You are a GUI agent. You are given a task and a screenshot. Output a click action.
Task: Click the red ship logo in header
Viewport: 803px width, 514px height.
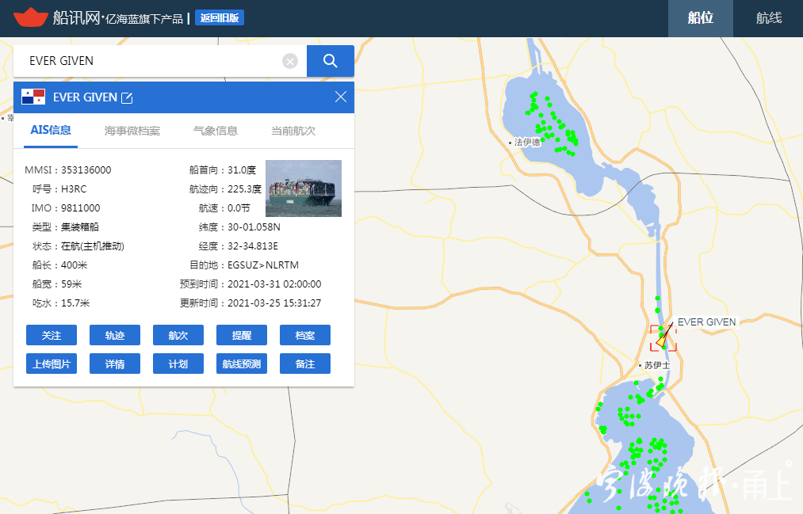click(x=30, y=17)
